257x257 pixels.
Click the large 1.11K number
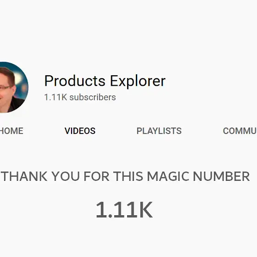124,210
